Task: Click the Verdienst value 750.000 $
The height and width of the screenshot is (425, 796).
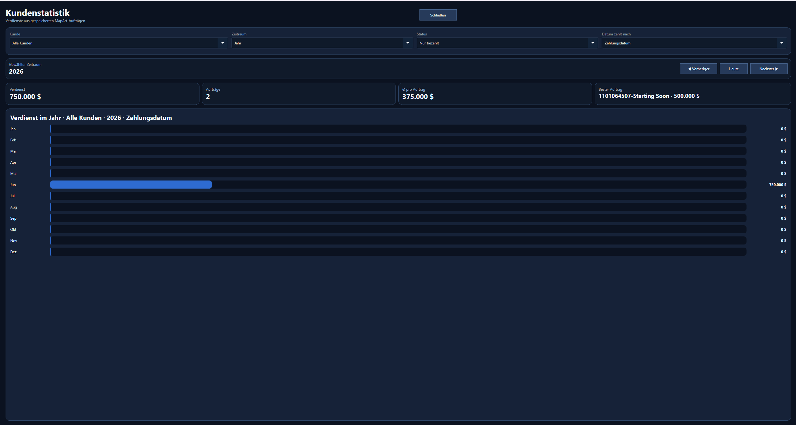Action: [25, 97]
